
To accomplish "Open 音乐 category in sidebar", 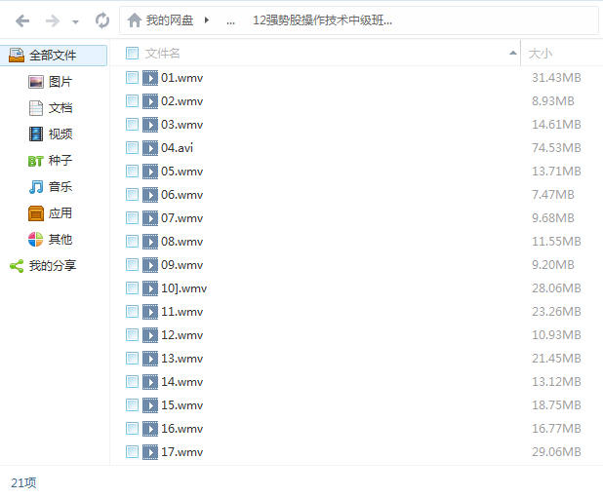I will point(60,187).
